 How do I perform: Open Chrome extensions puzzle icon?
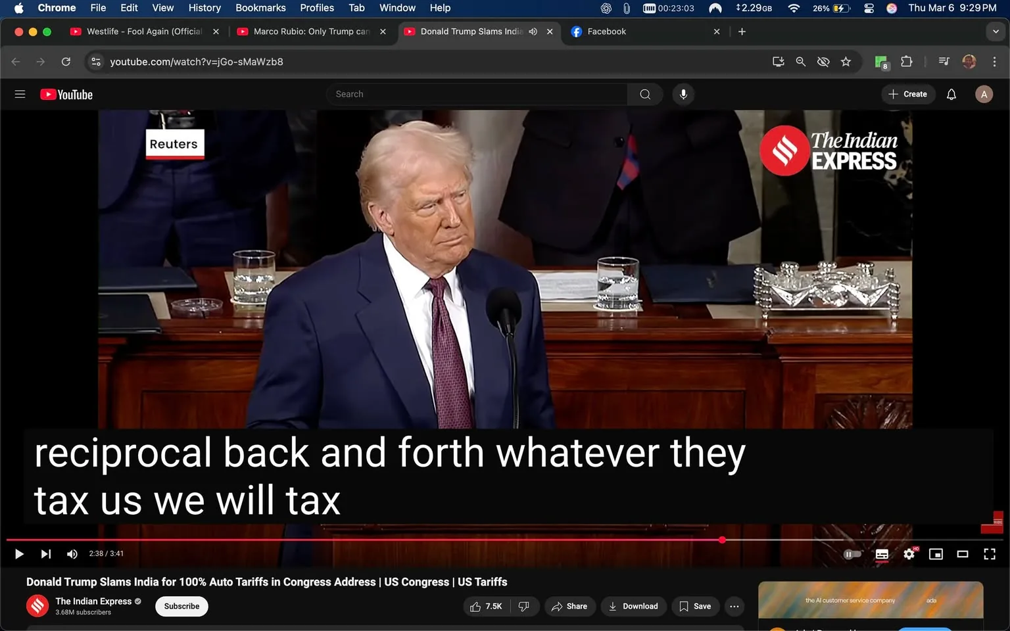coord(905,61)
